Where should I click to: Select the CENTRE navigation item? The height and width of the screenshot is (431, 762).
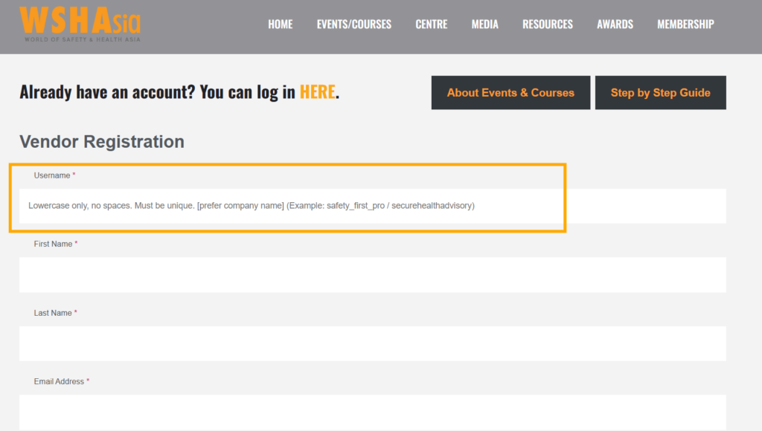pyautogui.click(x=431, y=25)
